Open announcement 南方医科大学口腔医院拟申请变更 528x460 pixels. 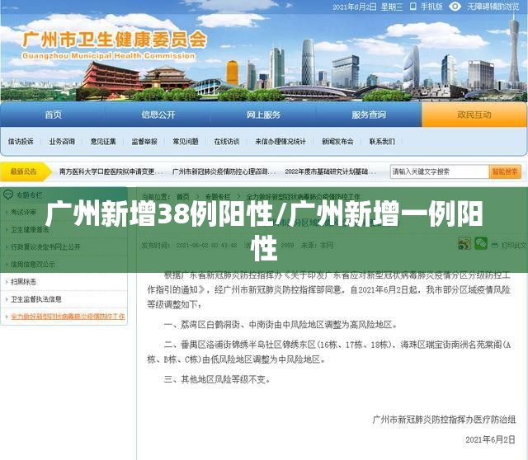pyautogui.click(x=111, y=171)
